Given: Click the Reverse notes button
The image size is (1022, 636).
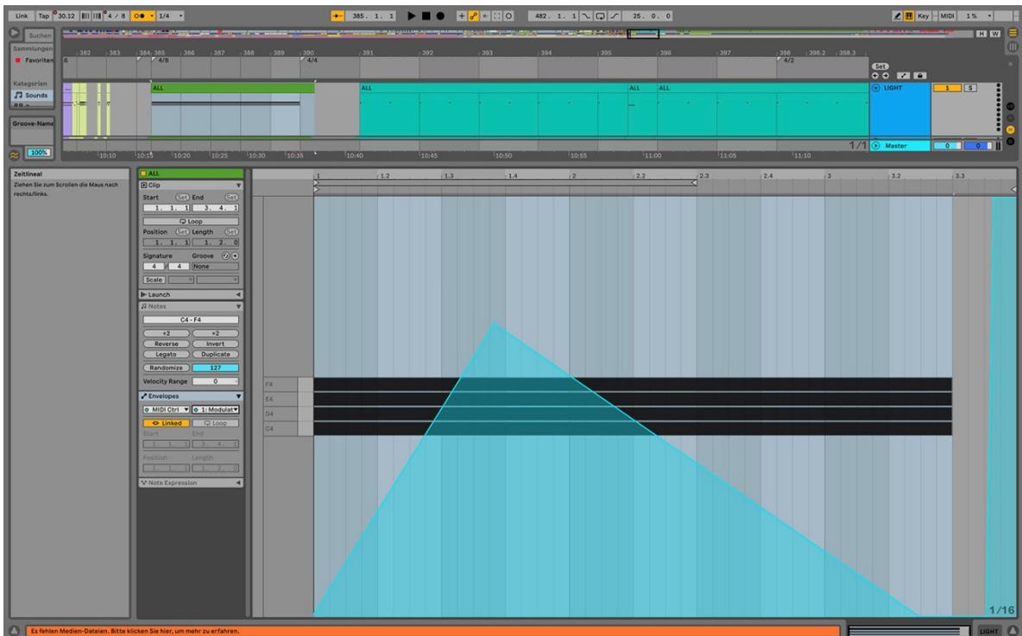Looking at the screenshot, I should pyautogui.click(x=167, y=344).
